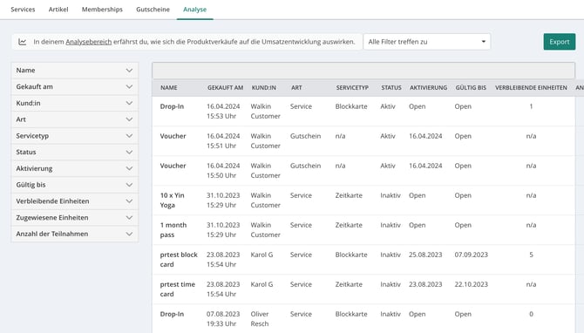The width and height of the screenshot is (584, 333).
Task: Sort by the NAME column header
Action: pyautogui.click(x=169, y=87)
